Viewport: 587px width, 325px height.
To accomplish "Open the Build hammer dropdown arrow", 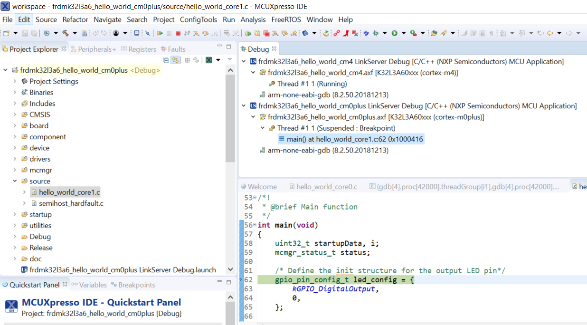I will (75, 33).
